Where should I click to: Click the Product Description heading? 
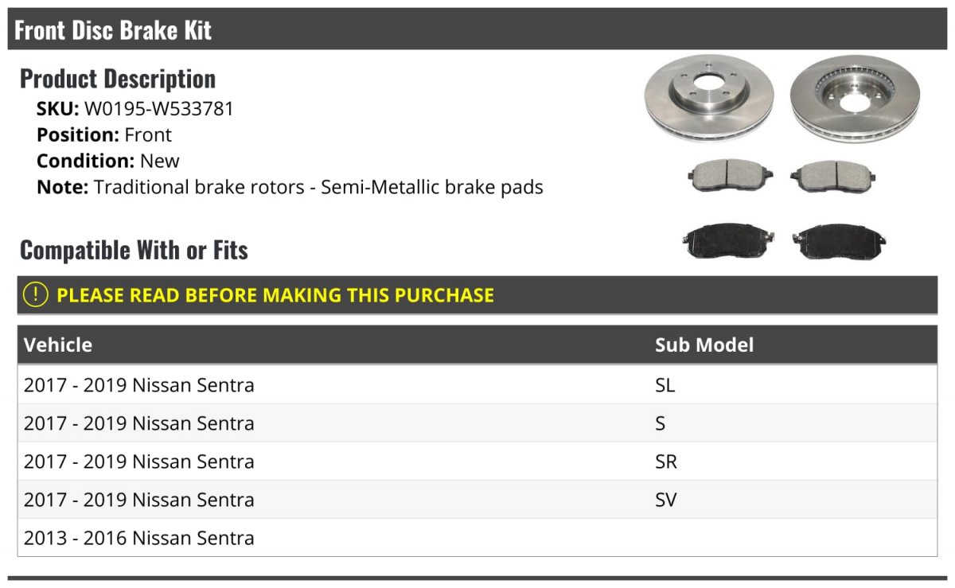tap(118, 78)
